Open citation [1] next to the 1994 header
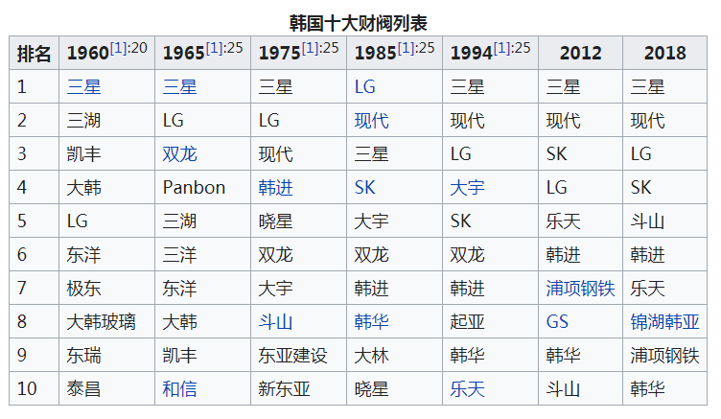The image size is (721, 419). pyautogui.click(x=501, y=48)
